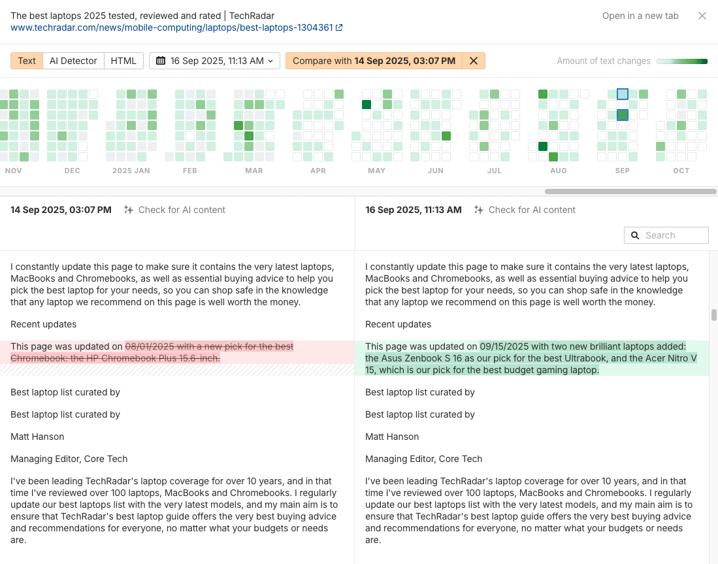Viewport: 718px width, 564px height.
Task: Click the horizontal scrollbar below the heatmap
Action: (629, 191)
